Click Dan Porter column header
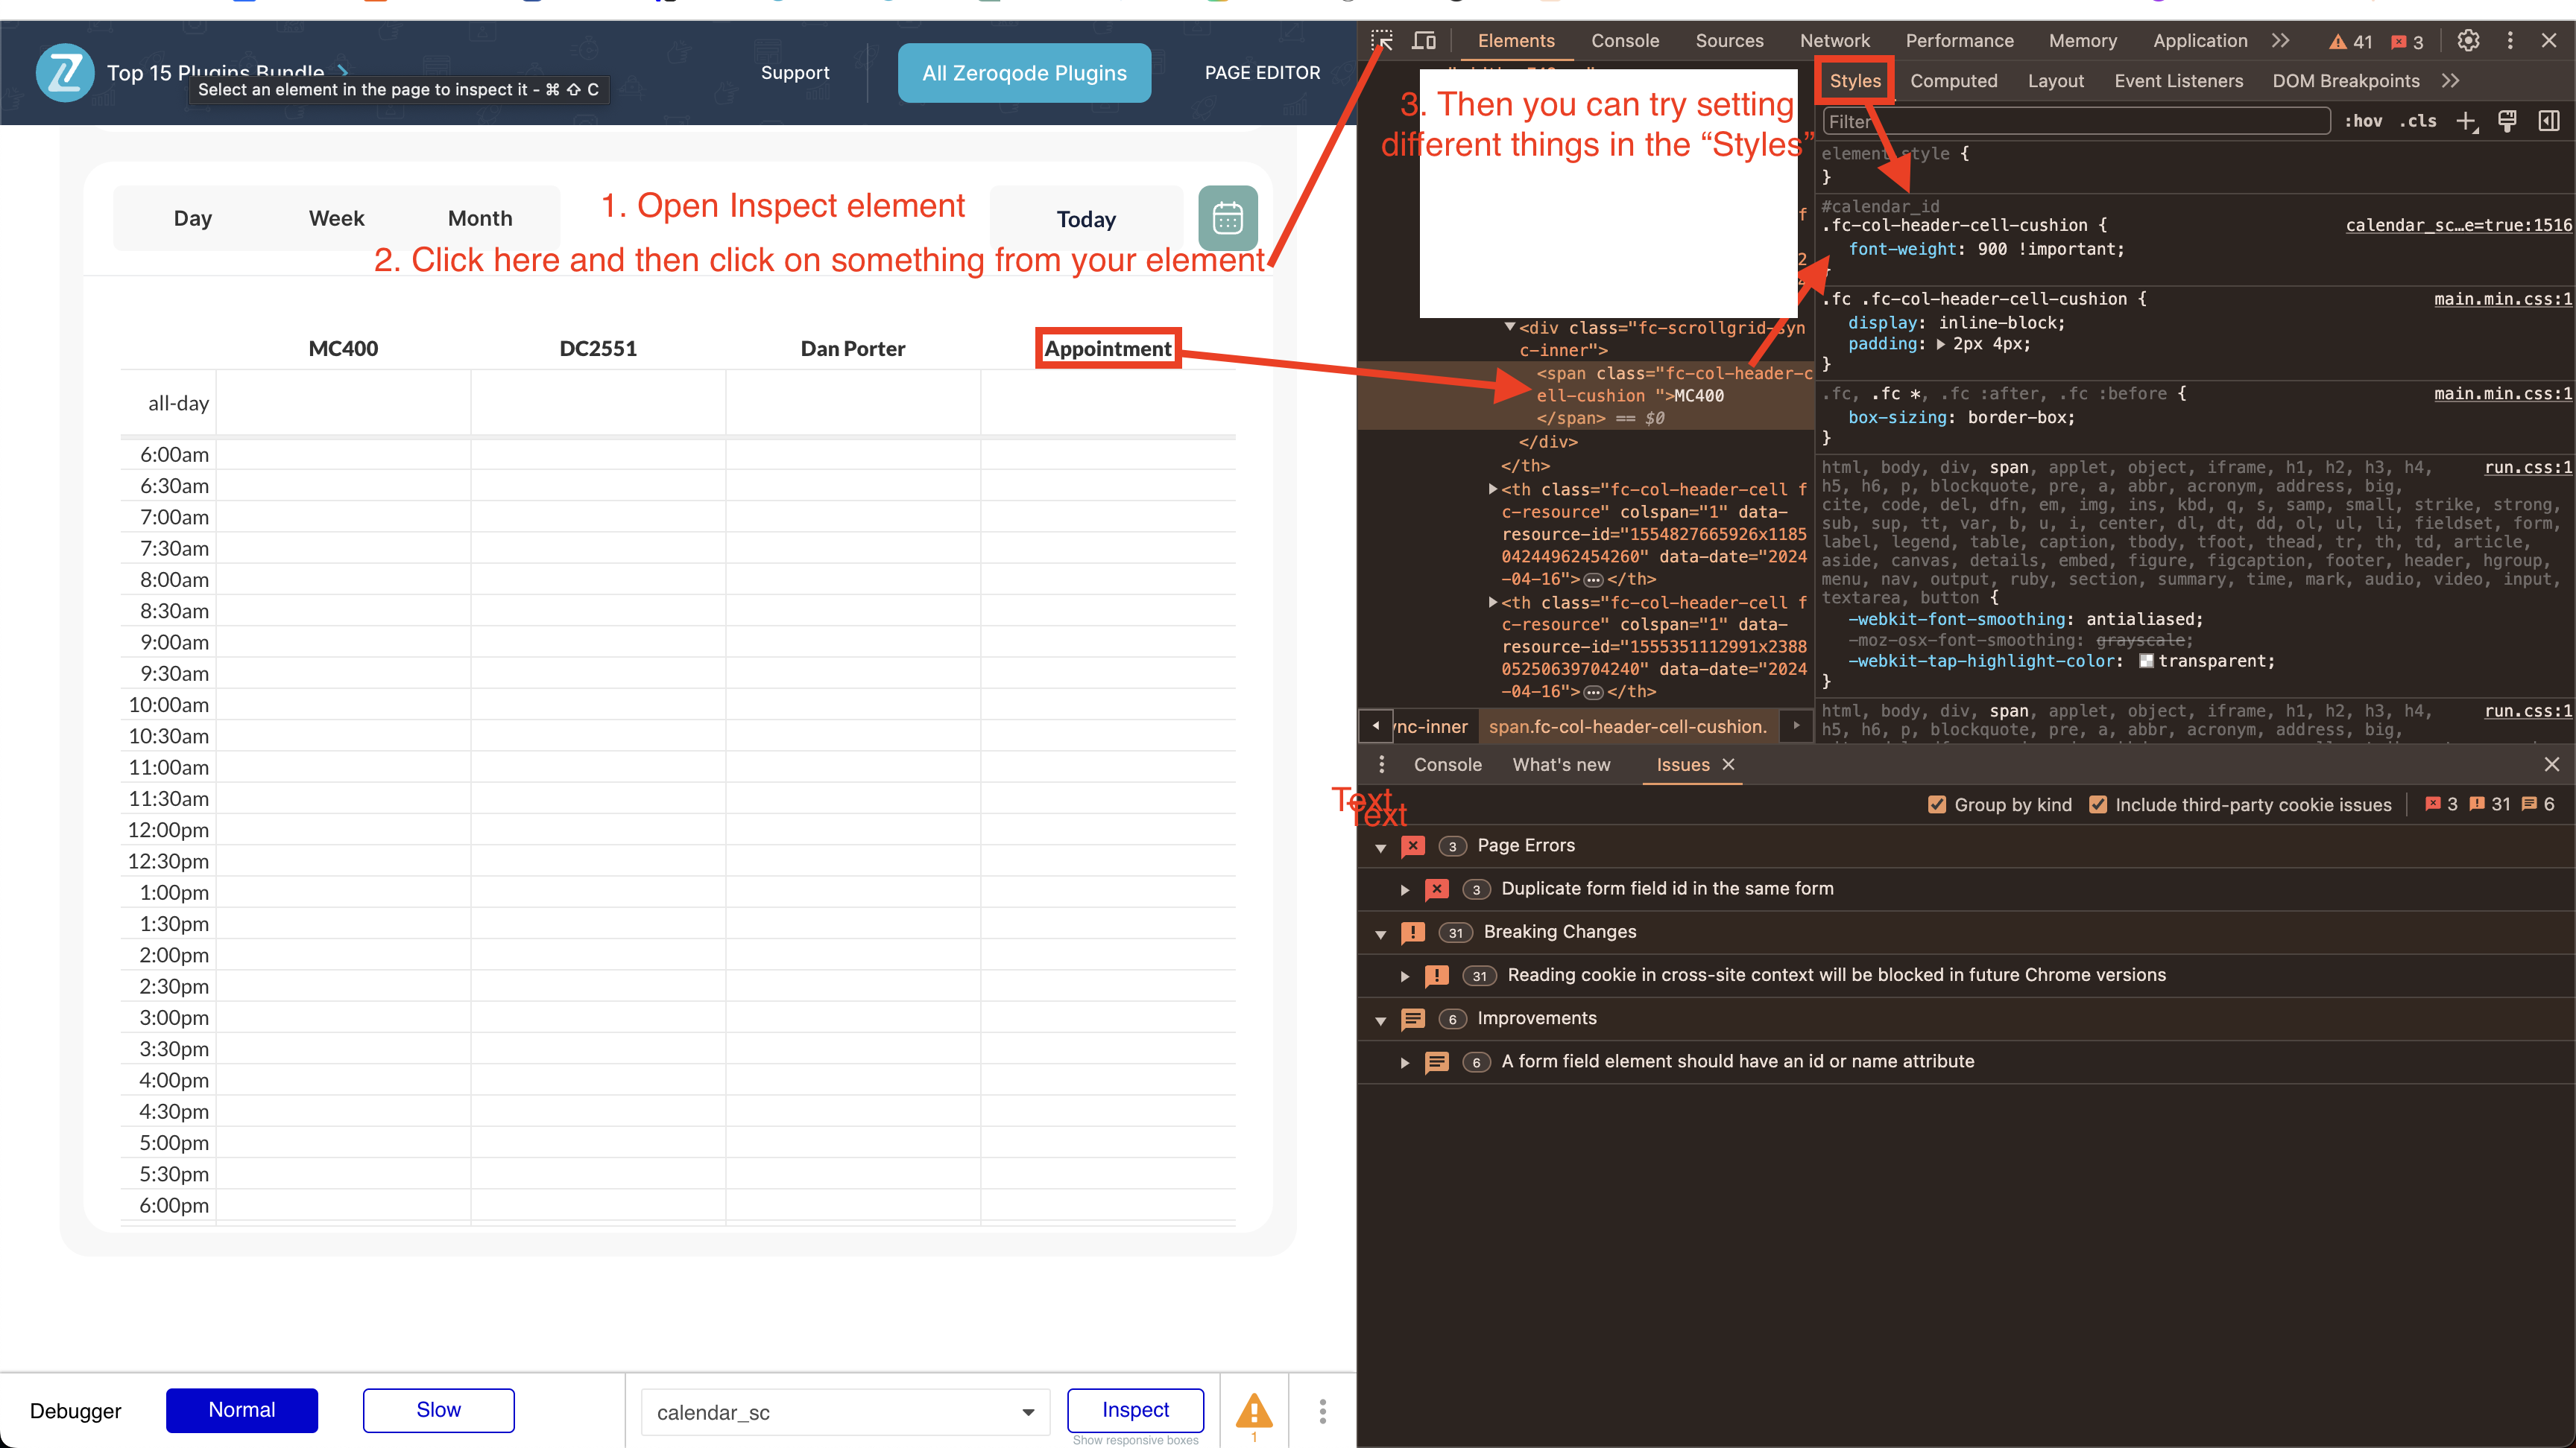Viewport: 2576px width, 1448px height. (x=853, y=349)
